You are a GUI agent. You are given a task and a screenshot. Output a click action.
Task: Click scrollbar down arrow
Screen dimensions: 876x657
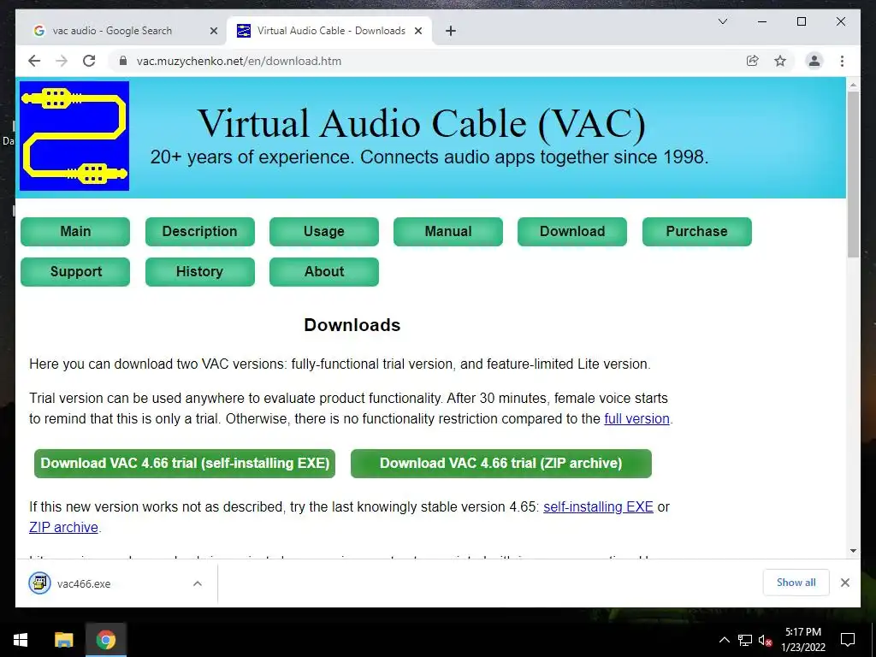tap(853, 551)
